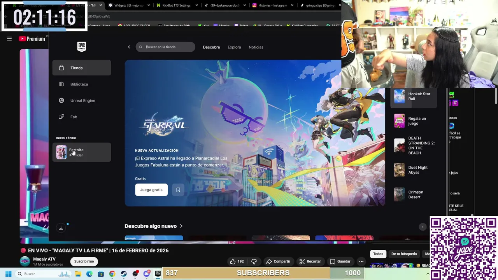
Task: Open the downloads icon in Epic sidebar
Action: click(61, 228)
